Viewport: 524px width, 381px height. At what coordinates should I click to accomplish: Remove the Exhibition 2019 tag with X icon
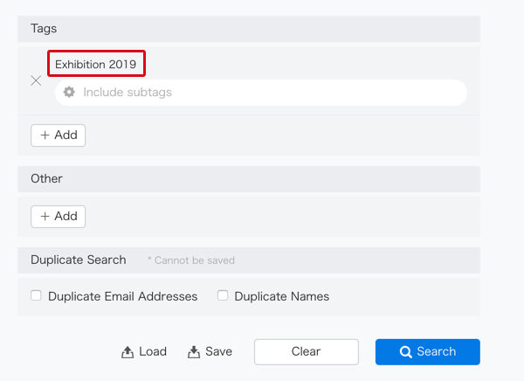(36, 80)
